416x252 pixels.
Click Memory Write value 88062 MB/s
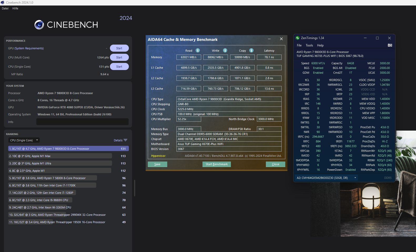pos(216,57)
